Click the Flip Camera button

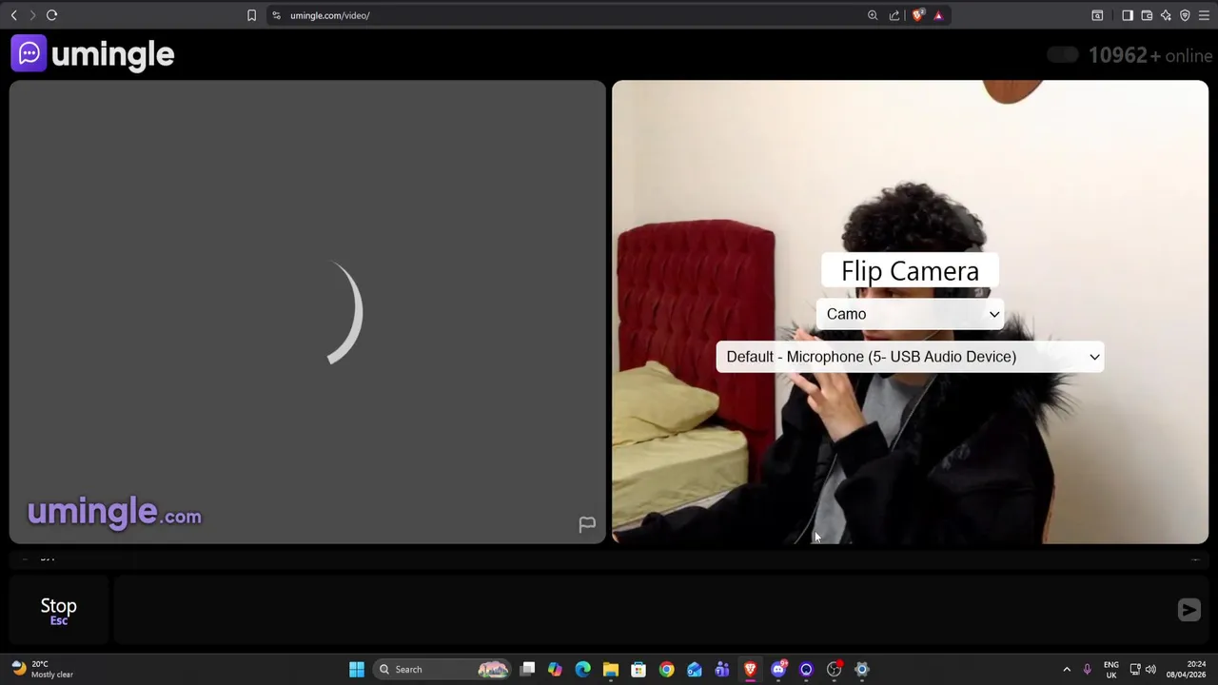910,271
